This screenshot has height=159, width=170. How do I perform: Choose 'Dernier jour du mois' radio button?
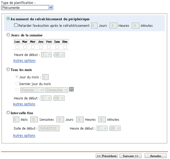tap(17, 84)
